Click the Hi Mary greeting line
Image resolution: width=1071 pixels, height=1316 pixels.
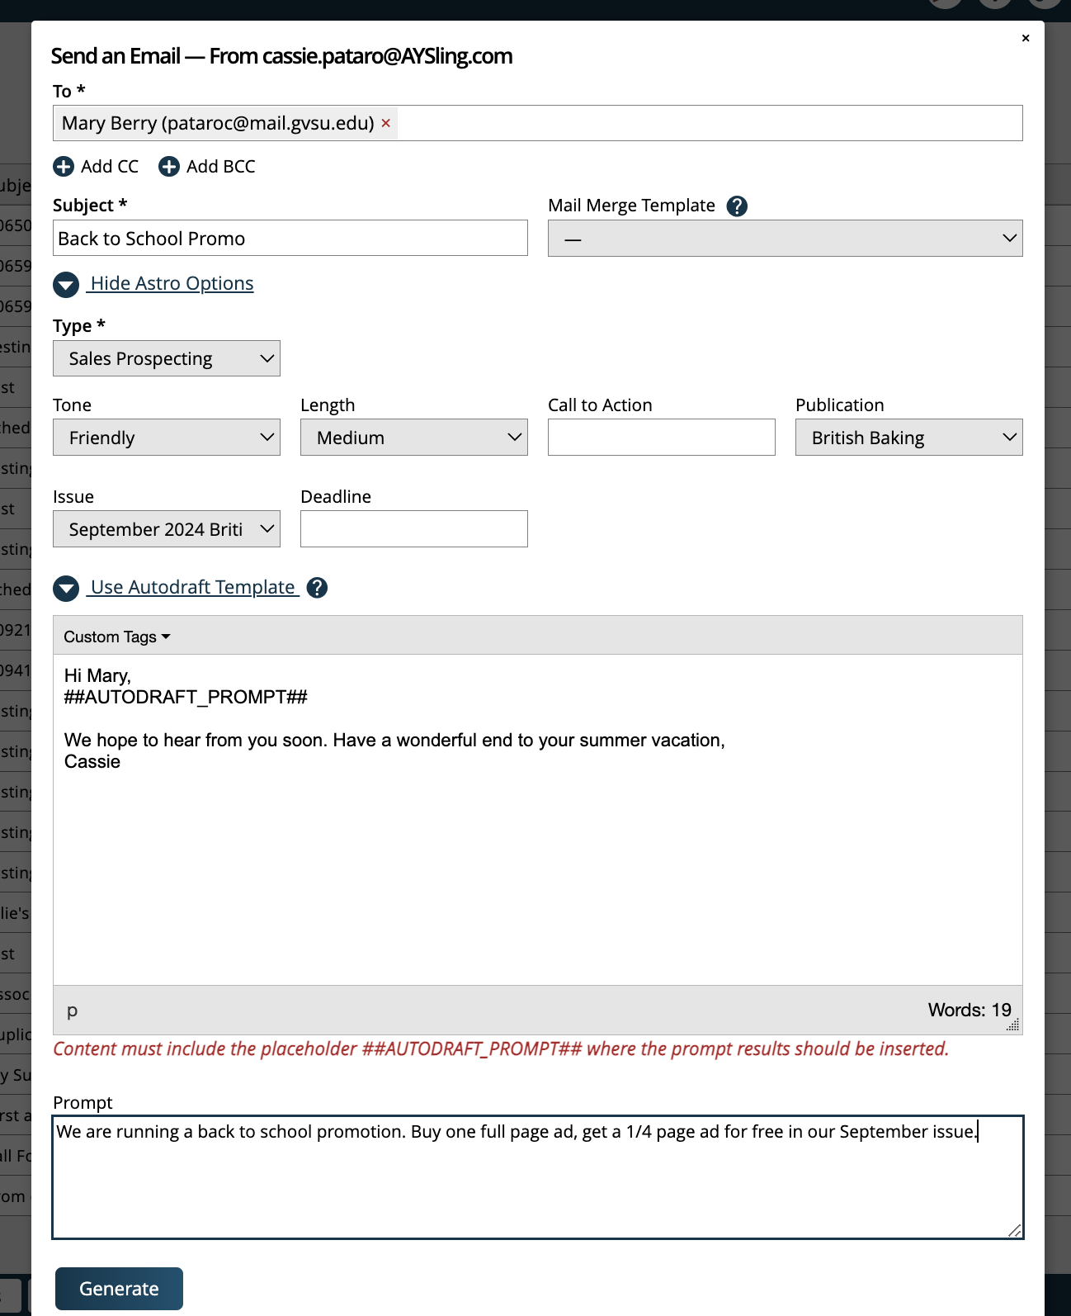pyautogui.click(x=97, y=675)
